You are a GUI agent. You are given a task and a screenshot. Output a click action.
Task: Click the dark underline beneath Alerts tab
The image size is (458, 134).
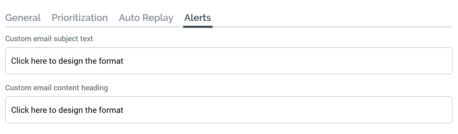(198, 27)
